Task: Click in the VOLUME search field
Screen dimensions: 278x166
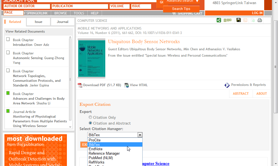Action: coord(119,6)
